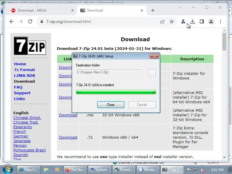Image resolution: width=232 pixels, height=174 pixels.
Task: Click the network tray icon
Action: pos(196,170)
